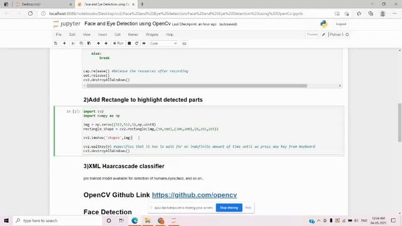Open the File menu
Screen dimensions: 402x226
tap(58, 35)
